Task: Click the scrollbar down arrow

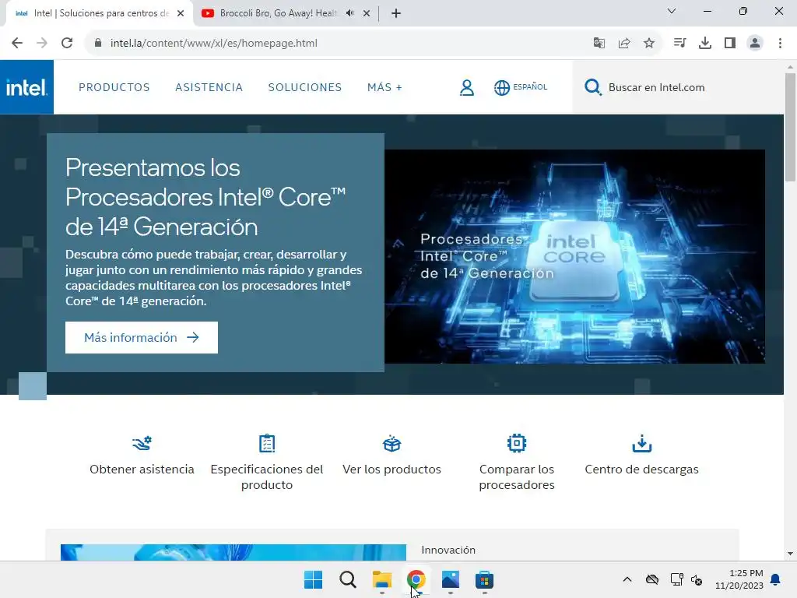Action: 790,554
